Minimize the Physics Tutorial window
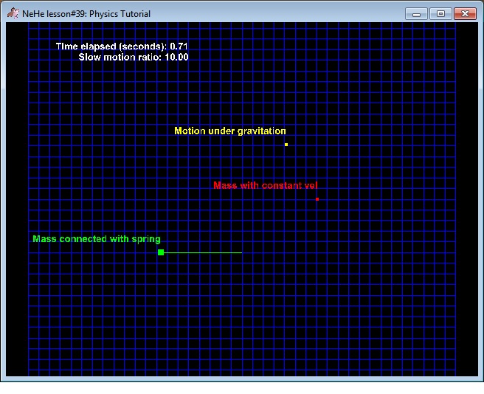The image size is (484, 394). click(x=418, y=13)
